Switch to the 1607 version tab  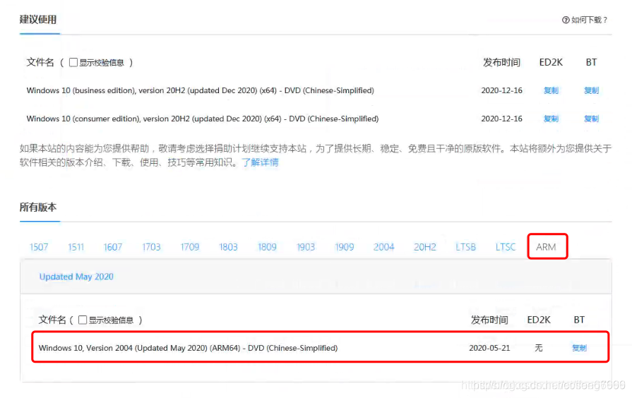[112, 247]
